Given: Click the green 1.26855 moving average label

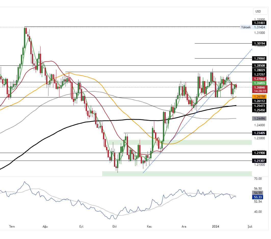Looking at the screenshot, I should tap(259, 83).
